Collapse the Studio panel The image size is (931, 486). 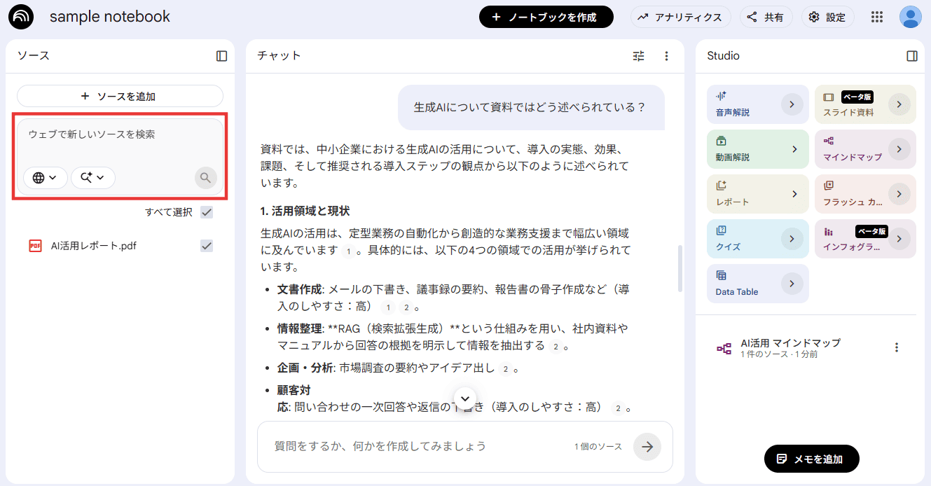912,56
